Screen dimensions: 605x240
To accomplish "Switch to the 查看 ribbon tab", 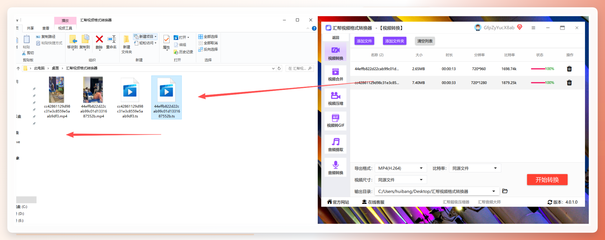I will click(x=46, y=28).
